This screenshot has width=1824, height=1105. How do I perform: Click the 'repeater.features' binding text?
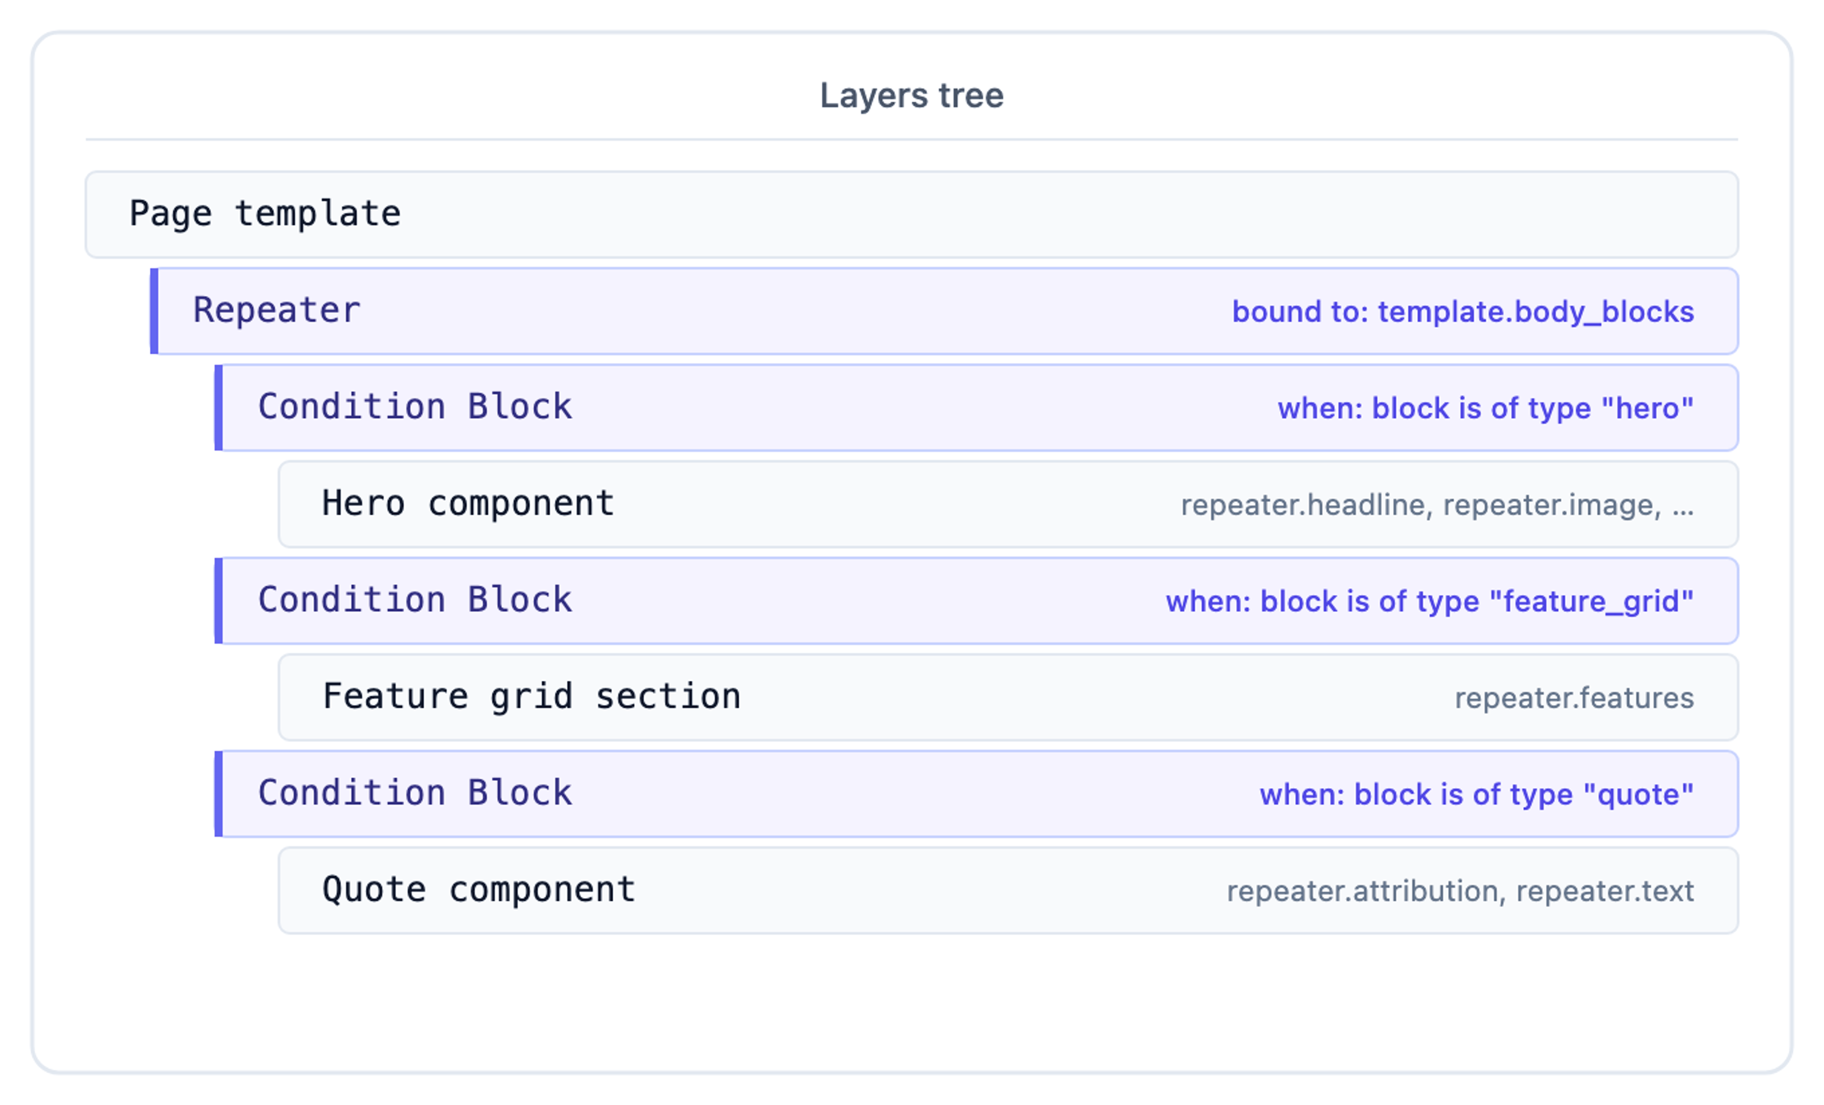pos(1574,698)
